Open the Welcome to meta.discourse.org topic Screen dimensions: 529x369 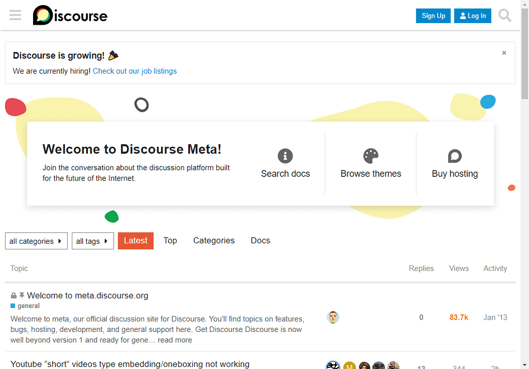(x=88, y=296)
